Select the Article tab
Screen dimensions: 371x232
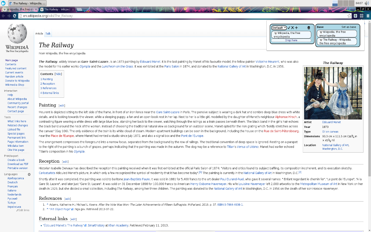point(39,34)
